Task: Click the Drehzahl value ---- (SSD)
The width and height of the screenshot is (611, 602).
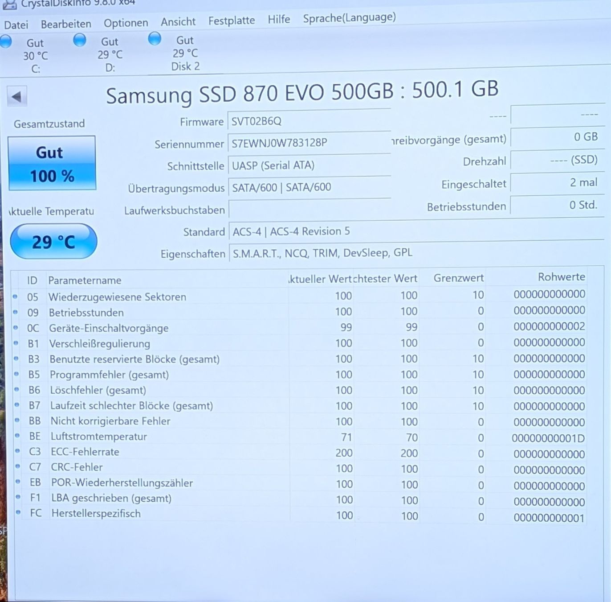Action: 557,160
